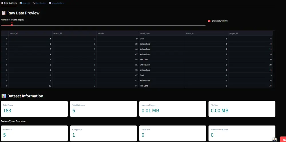This screenshot has width=286, height=142.
Task: Select Red Card cell in row 4
Action: coord(162,59)
